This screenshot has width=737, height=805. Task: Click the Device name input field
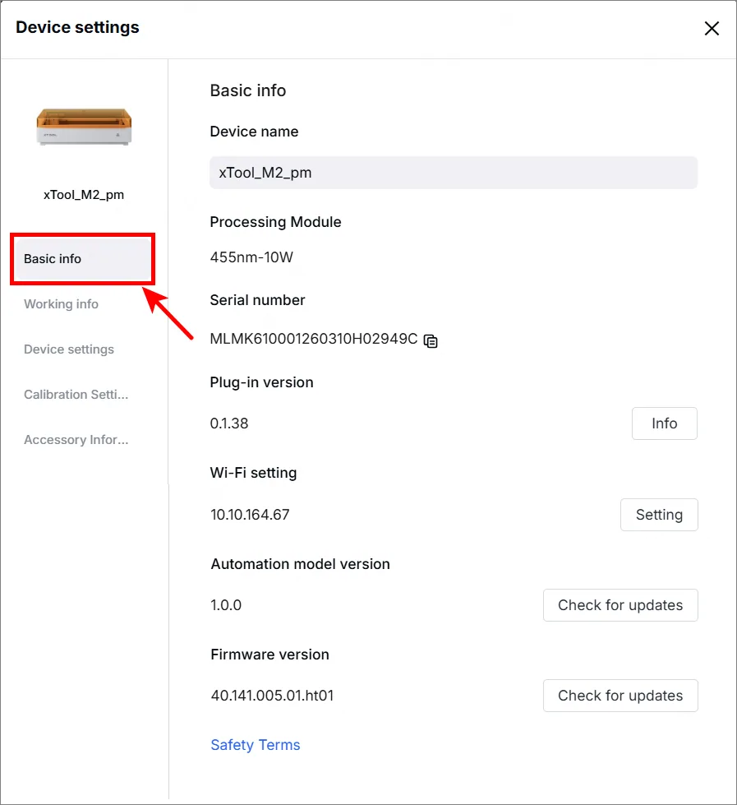pos(454,173)
